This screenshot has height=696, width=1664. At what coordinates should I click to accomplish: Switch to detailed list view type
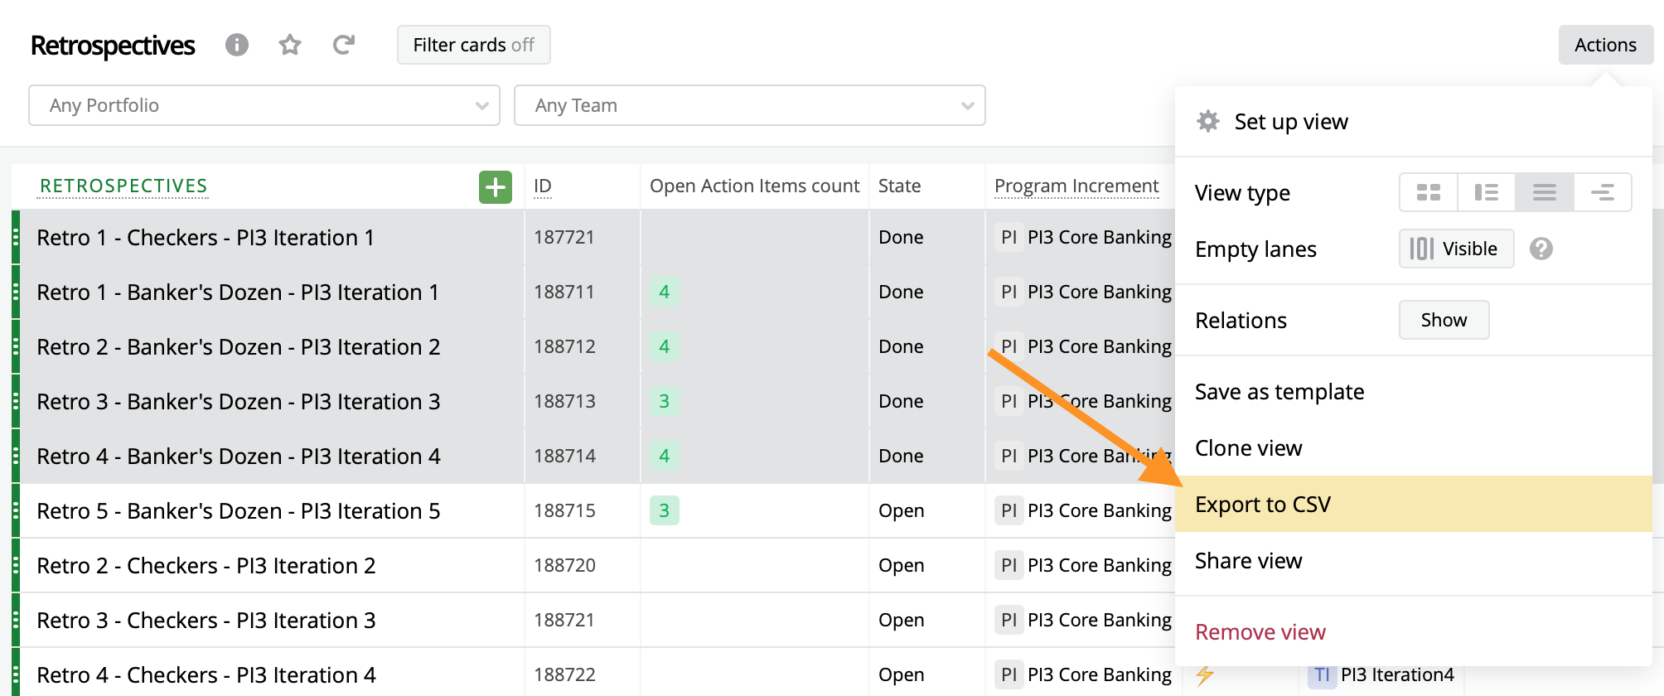coord(1487,193)
